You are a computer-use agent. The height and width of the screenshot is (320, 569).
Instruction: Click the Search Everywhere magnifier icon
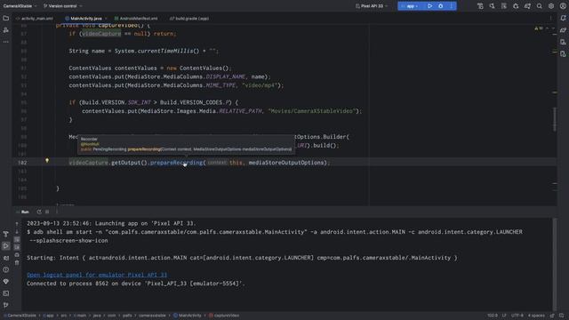[x=540, y=6]
